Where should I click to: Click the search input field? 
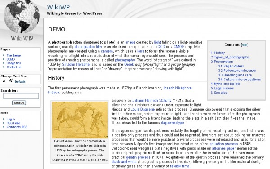pyautogui.click(x=21, y=96)
